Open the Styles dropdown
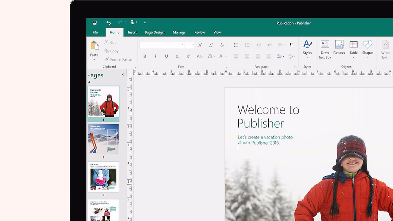The height and width of the screenshot is (221, 393). pyautogui.click(x=307, y=57)
